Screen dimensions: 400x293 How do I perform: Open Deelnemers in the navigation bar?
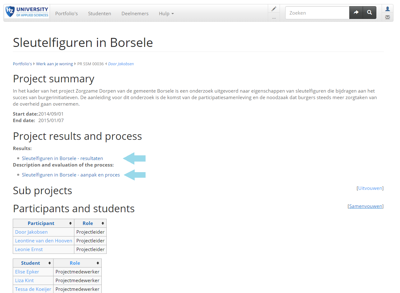[x=135, y=13]
